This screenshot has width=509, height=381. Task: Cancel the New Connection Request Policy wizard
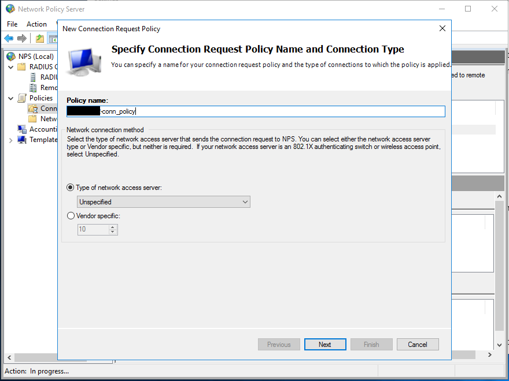click(x=418, y=344)
